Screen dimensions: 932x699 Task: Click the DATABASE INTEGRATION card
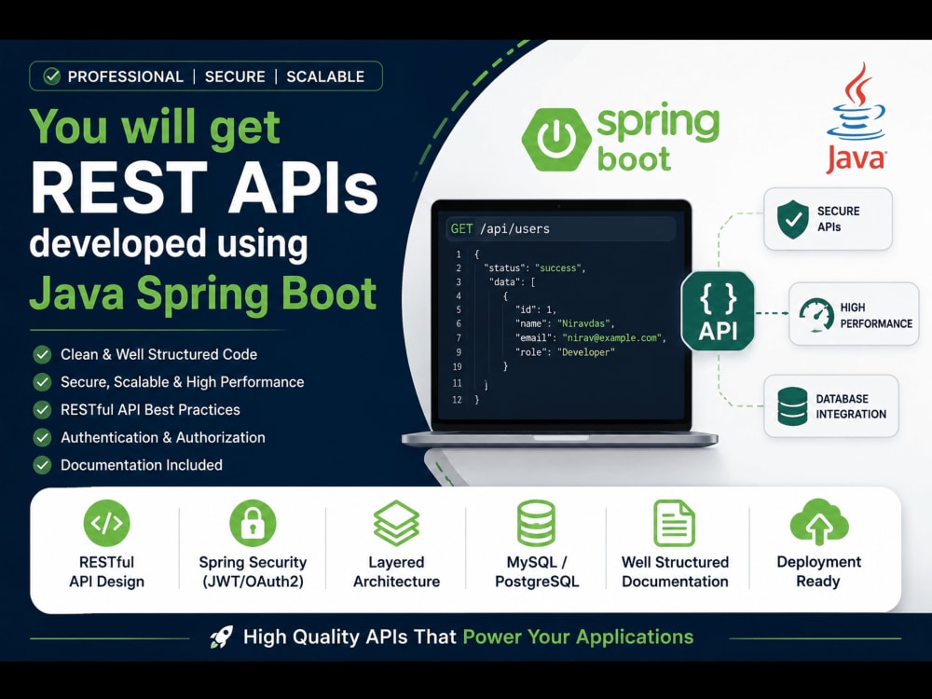[831, 406]
